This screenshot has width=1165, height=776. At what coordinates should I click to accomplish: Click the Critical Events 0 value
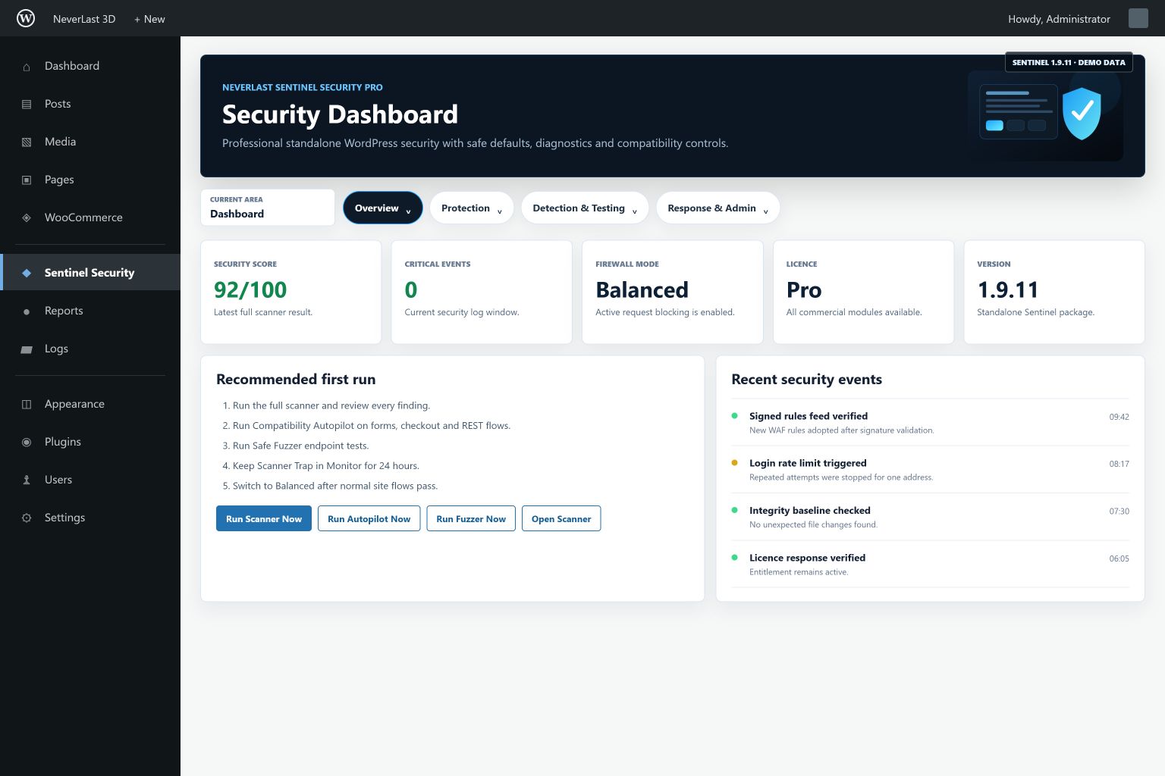(411, 289)
